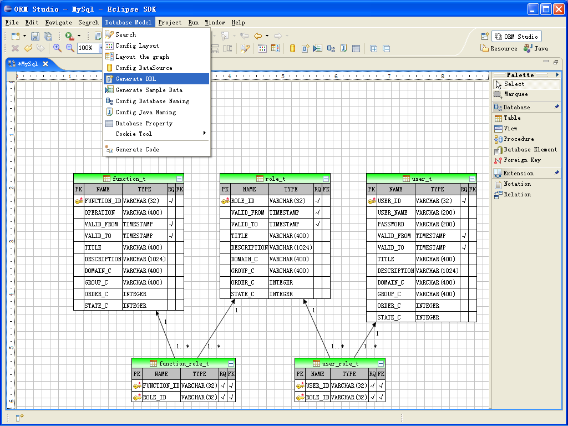Viewport: 568px width, 426px height.
Task: Zoom in on the diagram
Action: point(57,48)
